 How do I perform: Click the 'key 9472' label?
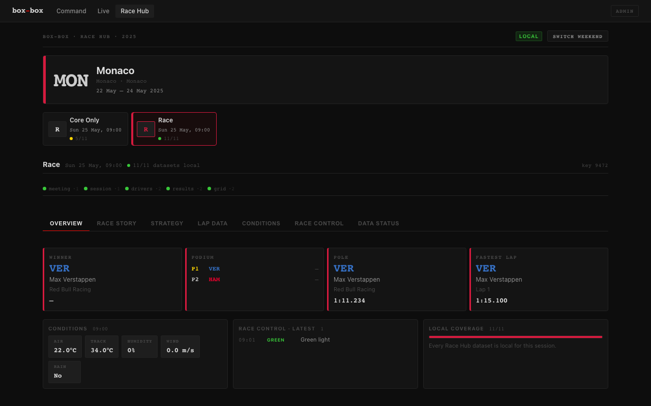(x=595, y=165)
